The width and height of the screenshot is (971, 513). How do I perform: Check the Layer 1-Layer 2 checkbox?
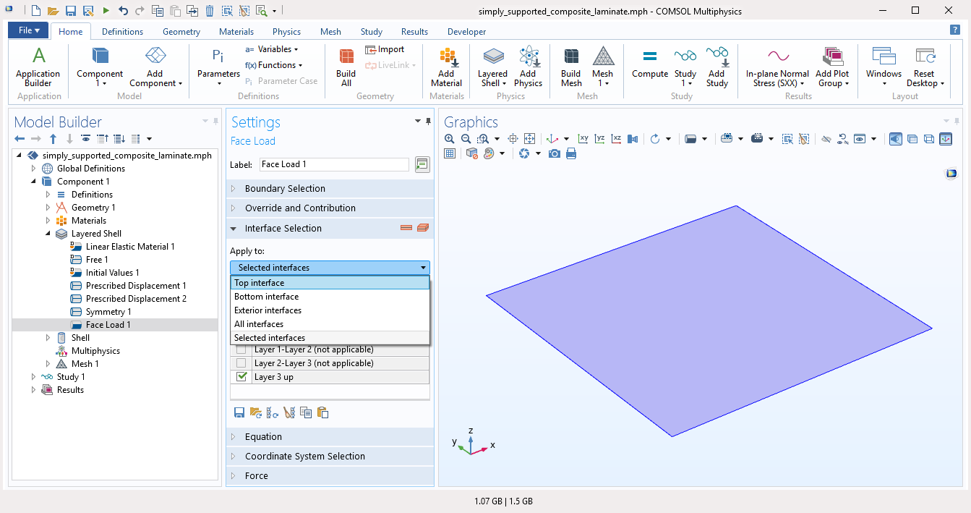tap(241, 349)
